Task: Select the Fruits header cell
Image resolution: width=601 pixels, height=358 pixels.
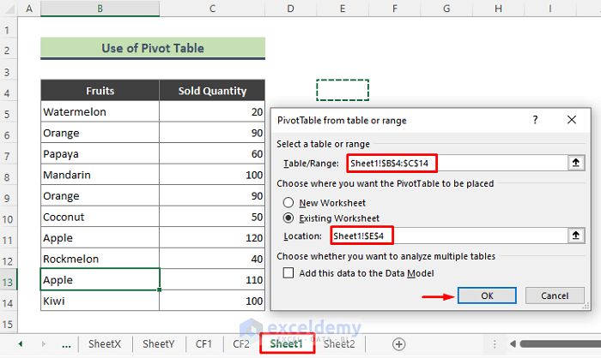Action: (100, 91)
